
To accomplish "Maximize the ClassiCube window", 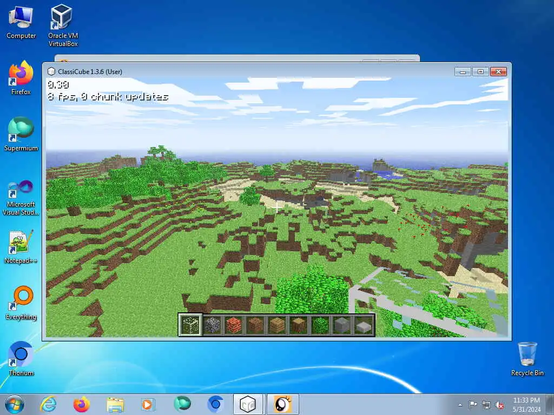I will point(480,72).
